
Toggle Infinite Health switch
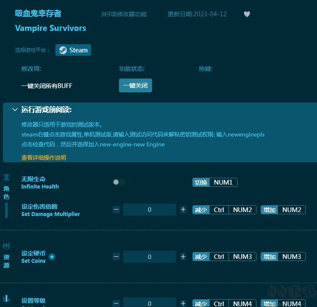(x=119, y=182)
